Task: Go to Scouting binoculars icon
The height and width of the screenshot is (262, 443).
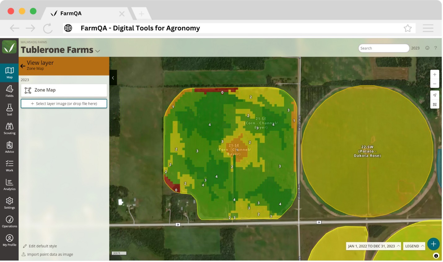Action: [9, 129]
